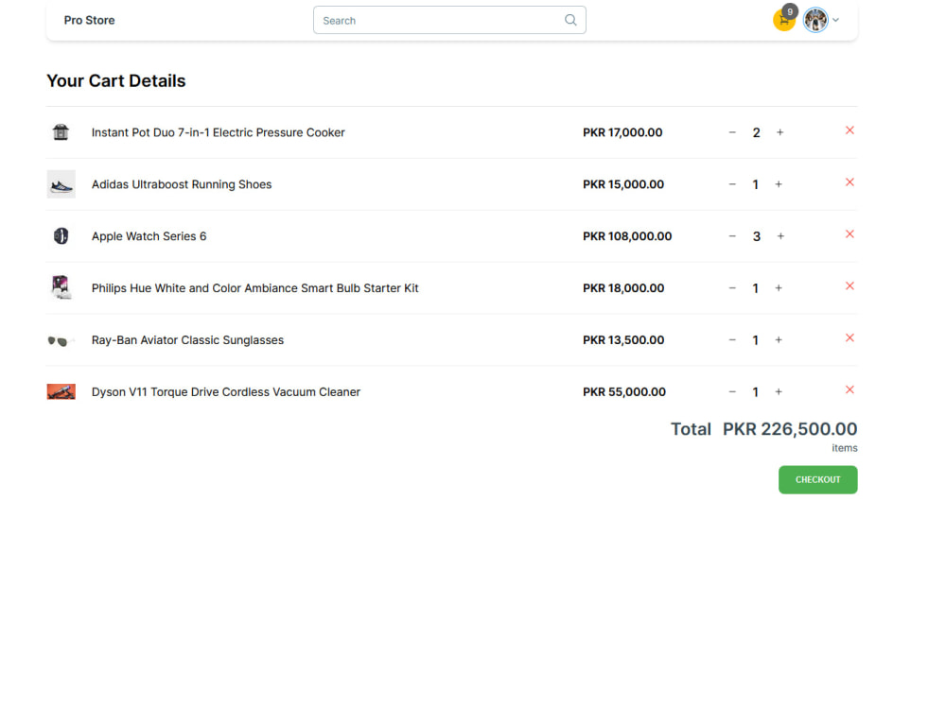Open the cart icon with badge 9
This screenshot has height=708, width=946.
(784, 20)
